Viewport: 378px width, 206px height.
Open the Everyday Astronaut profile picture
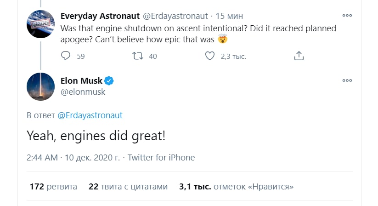[x=40, y=24]
